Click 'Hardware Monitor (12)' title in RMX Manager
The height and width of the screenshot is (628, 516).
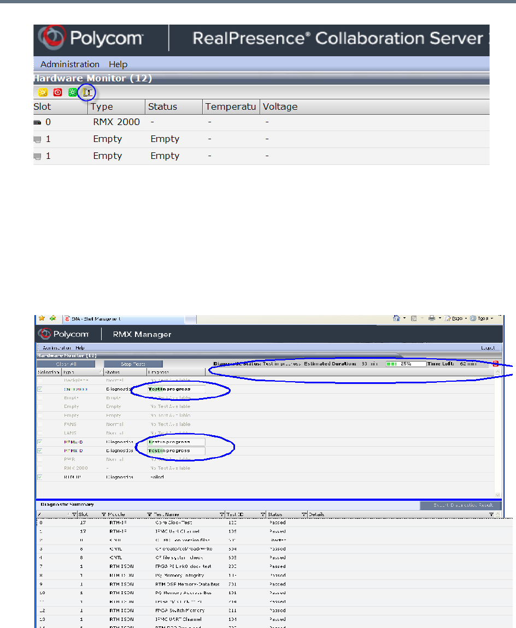tap(67, 356)
